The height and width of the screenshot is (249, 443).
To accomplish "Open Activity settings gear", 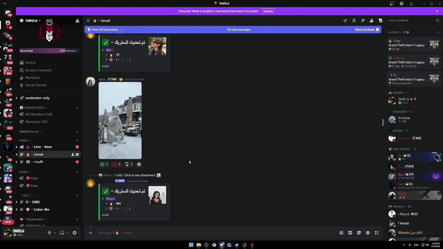I will [x=407, y=32].
